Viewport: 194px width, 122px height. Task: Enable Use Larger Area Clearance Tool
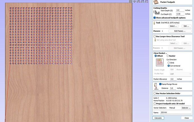pos(155,36)
